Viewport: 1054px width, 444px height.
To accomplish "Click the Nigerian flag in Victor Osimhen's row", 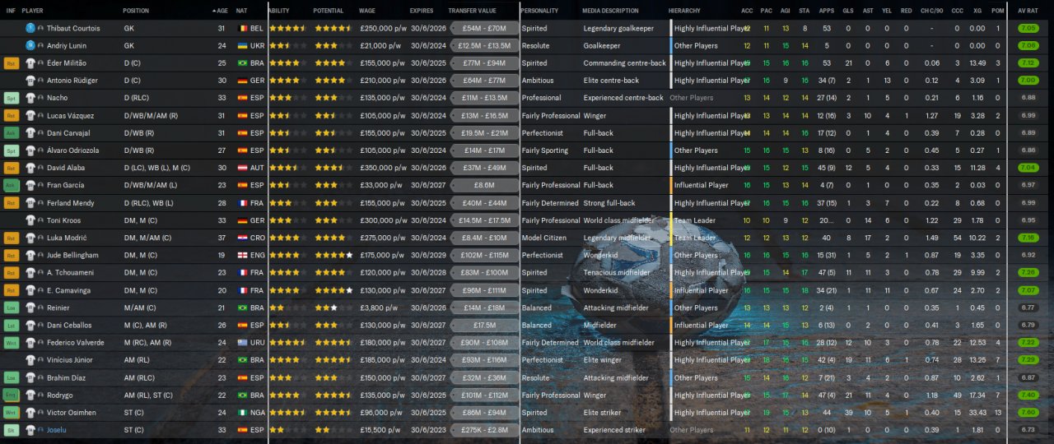I will [x=241, y=412].
